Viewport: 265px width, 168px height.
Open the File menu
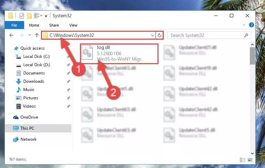click(14, 25)
